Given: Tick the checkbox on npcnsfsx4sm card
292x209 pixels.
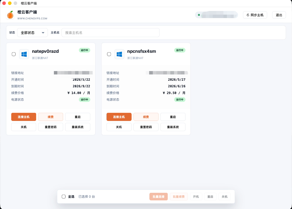Looking at the screenshot, I should pyautogui.click(x=109, y=54).
